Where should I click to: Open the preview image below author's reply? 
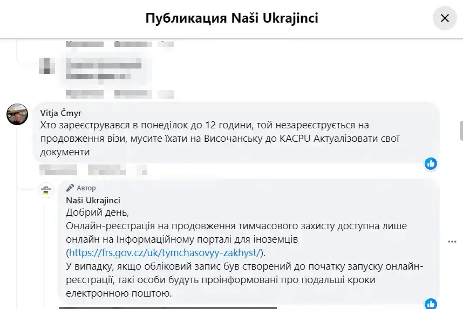click(x=168, y=308)
